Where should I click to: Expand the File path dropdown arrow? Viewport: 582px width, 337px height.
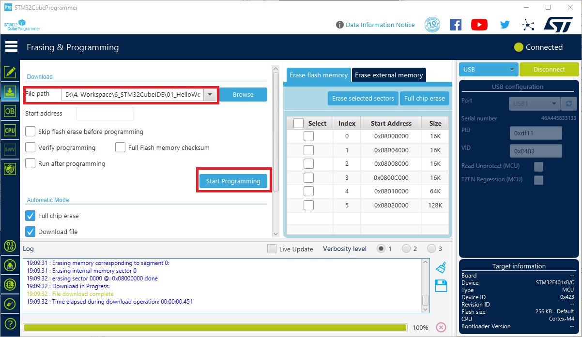click(x=210, y=95)
